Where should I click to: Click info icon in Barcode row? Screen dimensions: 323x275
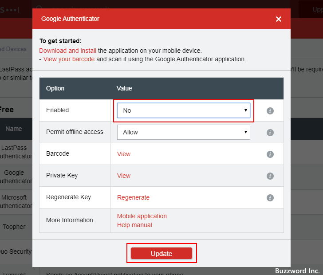270,154
